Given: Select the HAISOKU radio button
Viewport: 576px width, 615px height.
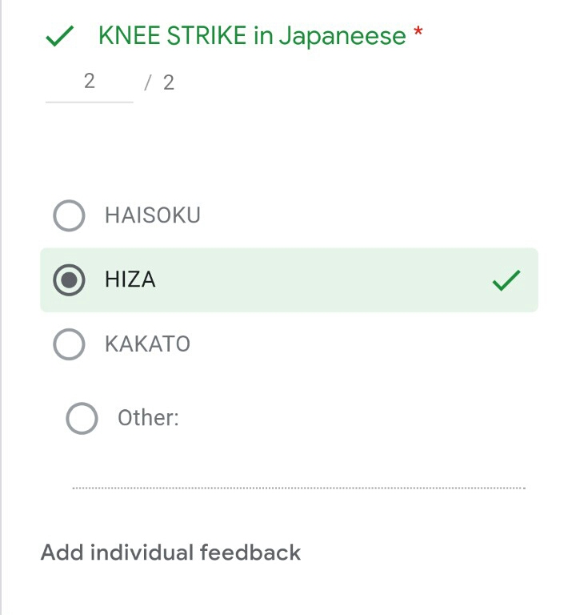Looking at the screenshot, I should tap(69, 215).
